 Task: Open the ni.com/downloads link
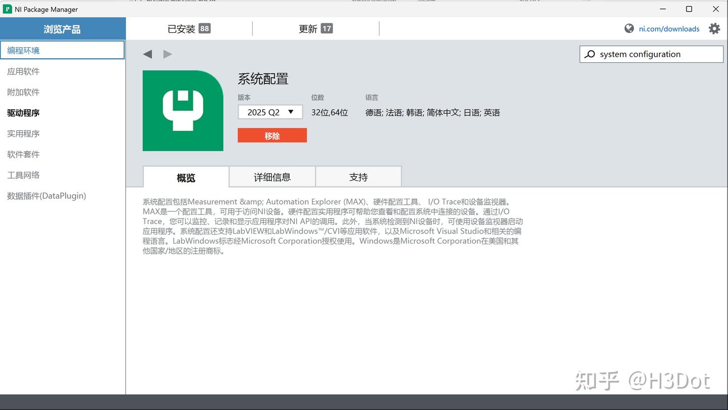tap(669, 29)
